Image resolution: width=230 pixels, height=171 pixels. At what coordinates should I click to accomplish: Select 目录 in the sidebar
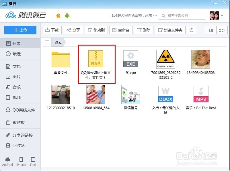(x=20, y=43)
